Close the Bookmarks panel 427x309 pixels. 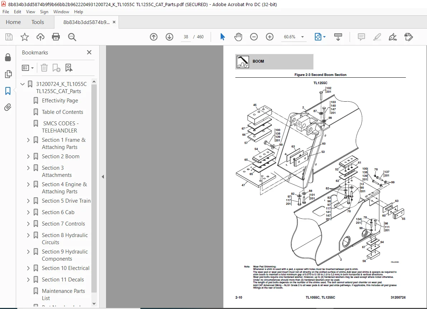[x=89, y=52]
